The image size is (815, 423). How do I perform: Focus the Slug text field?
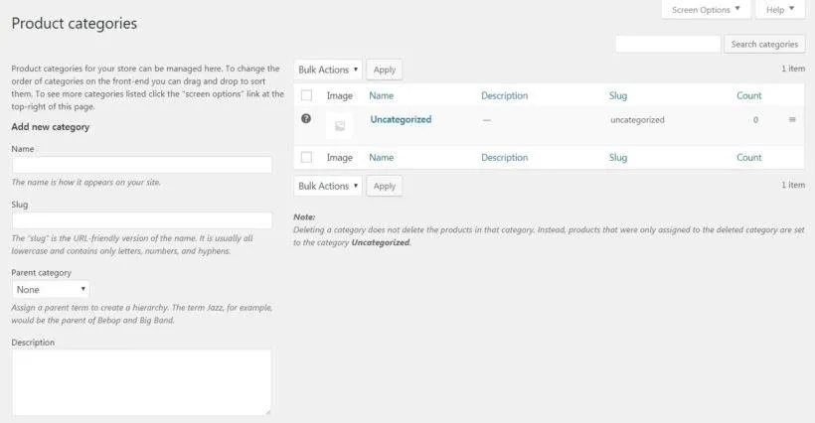click(141, 220)
